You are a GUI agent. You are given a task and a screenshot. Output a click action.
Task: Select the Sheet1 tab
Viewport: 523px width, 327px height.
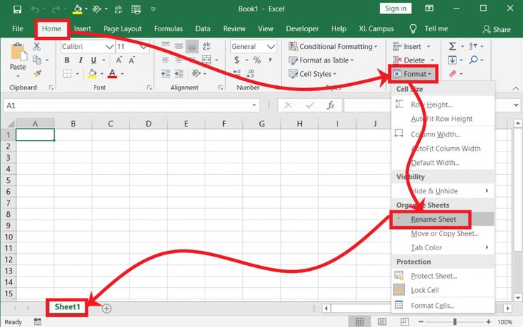[68, 307]
